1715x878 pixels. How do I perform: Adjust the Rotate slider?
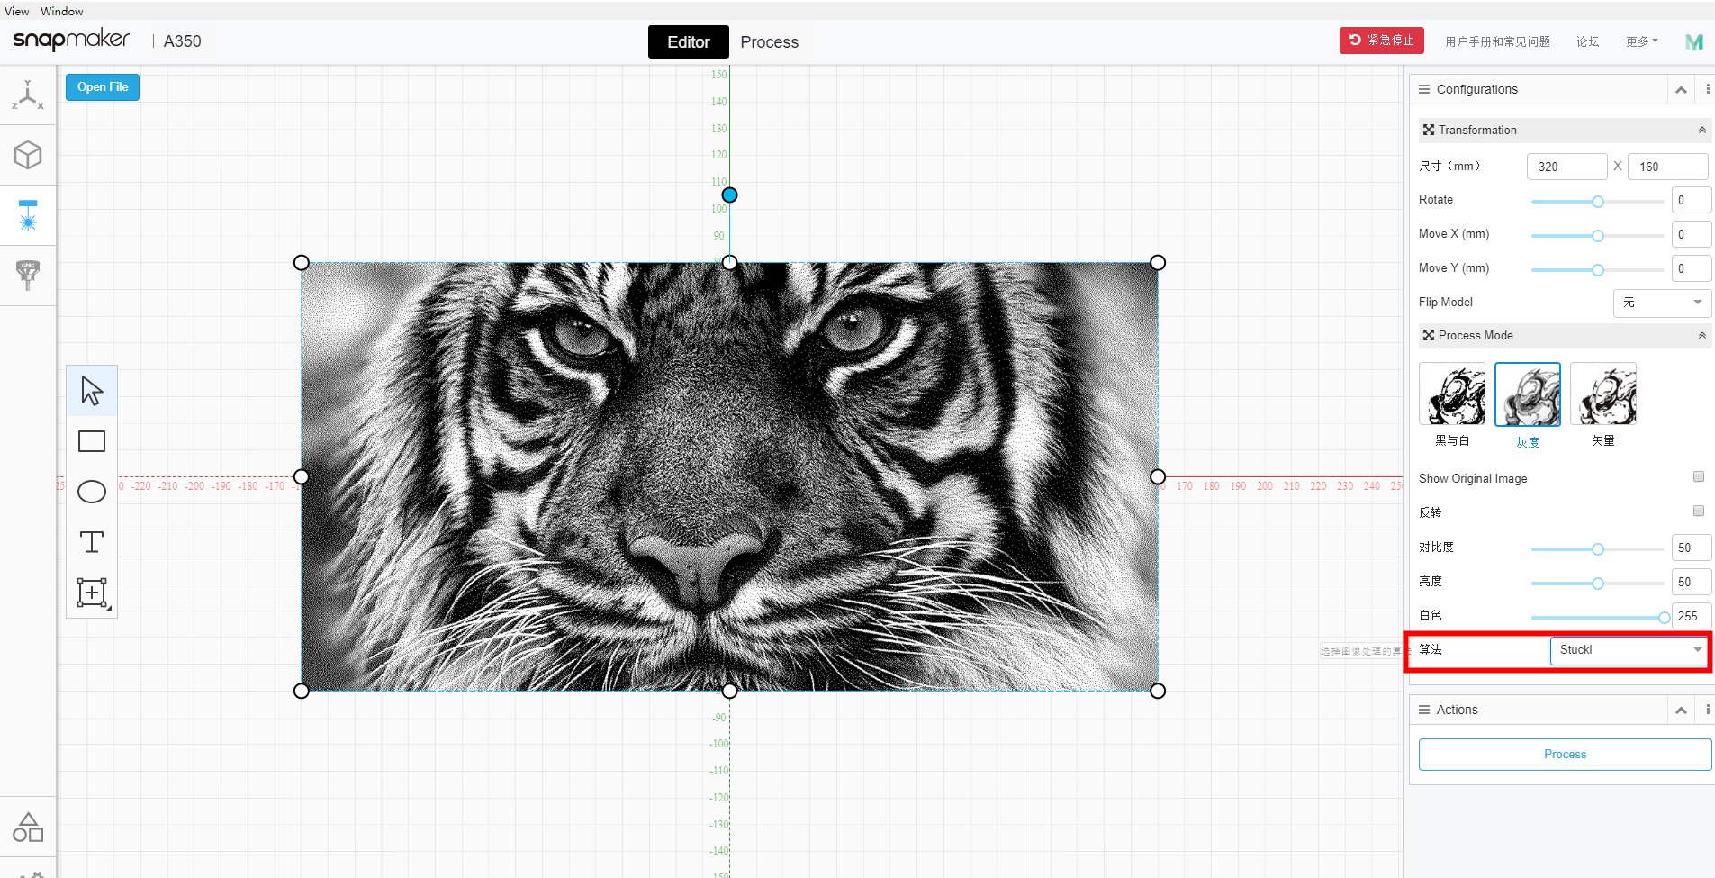1598,202
